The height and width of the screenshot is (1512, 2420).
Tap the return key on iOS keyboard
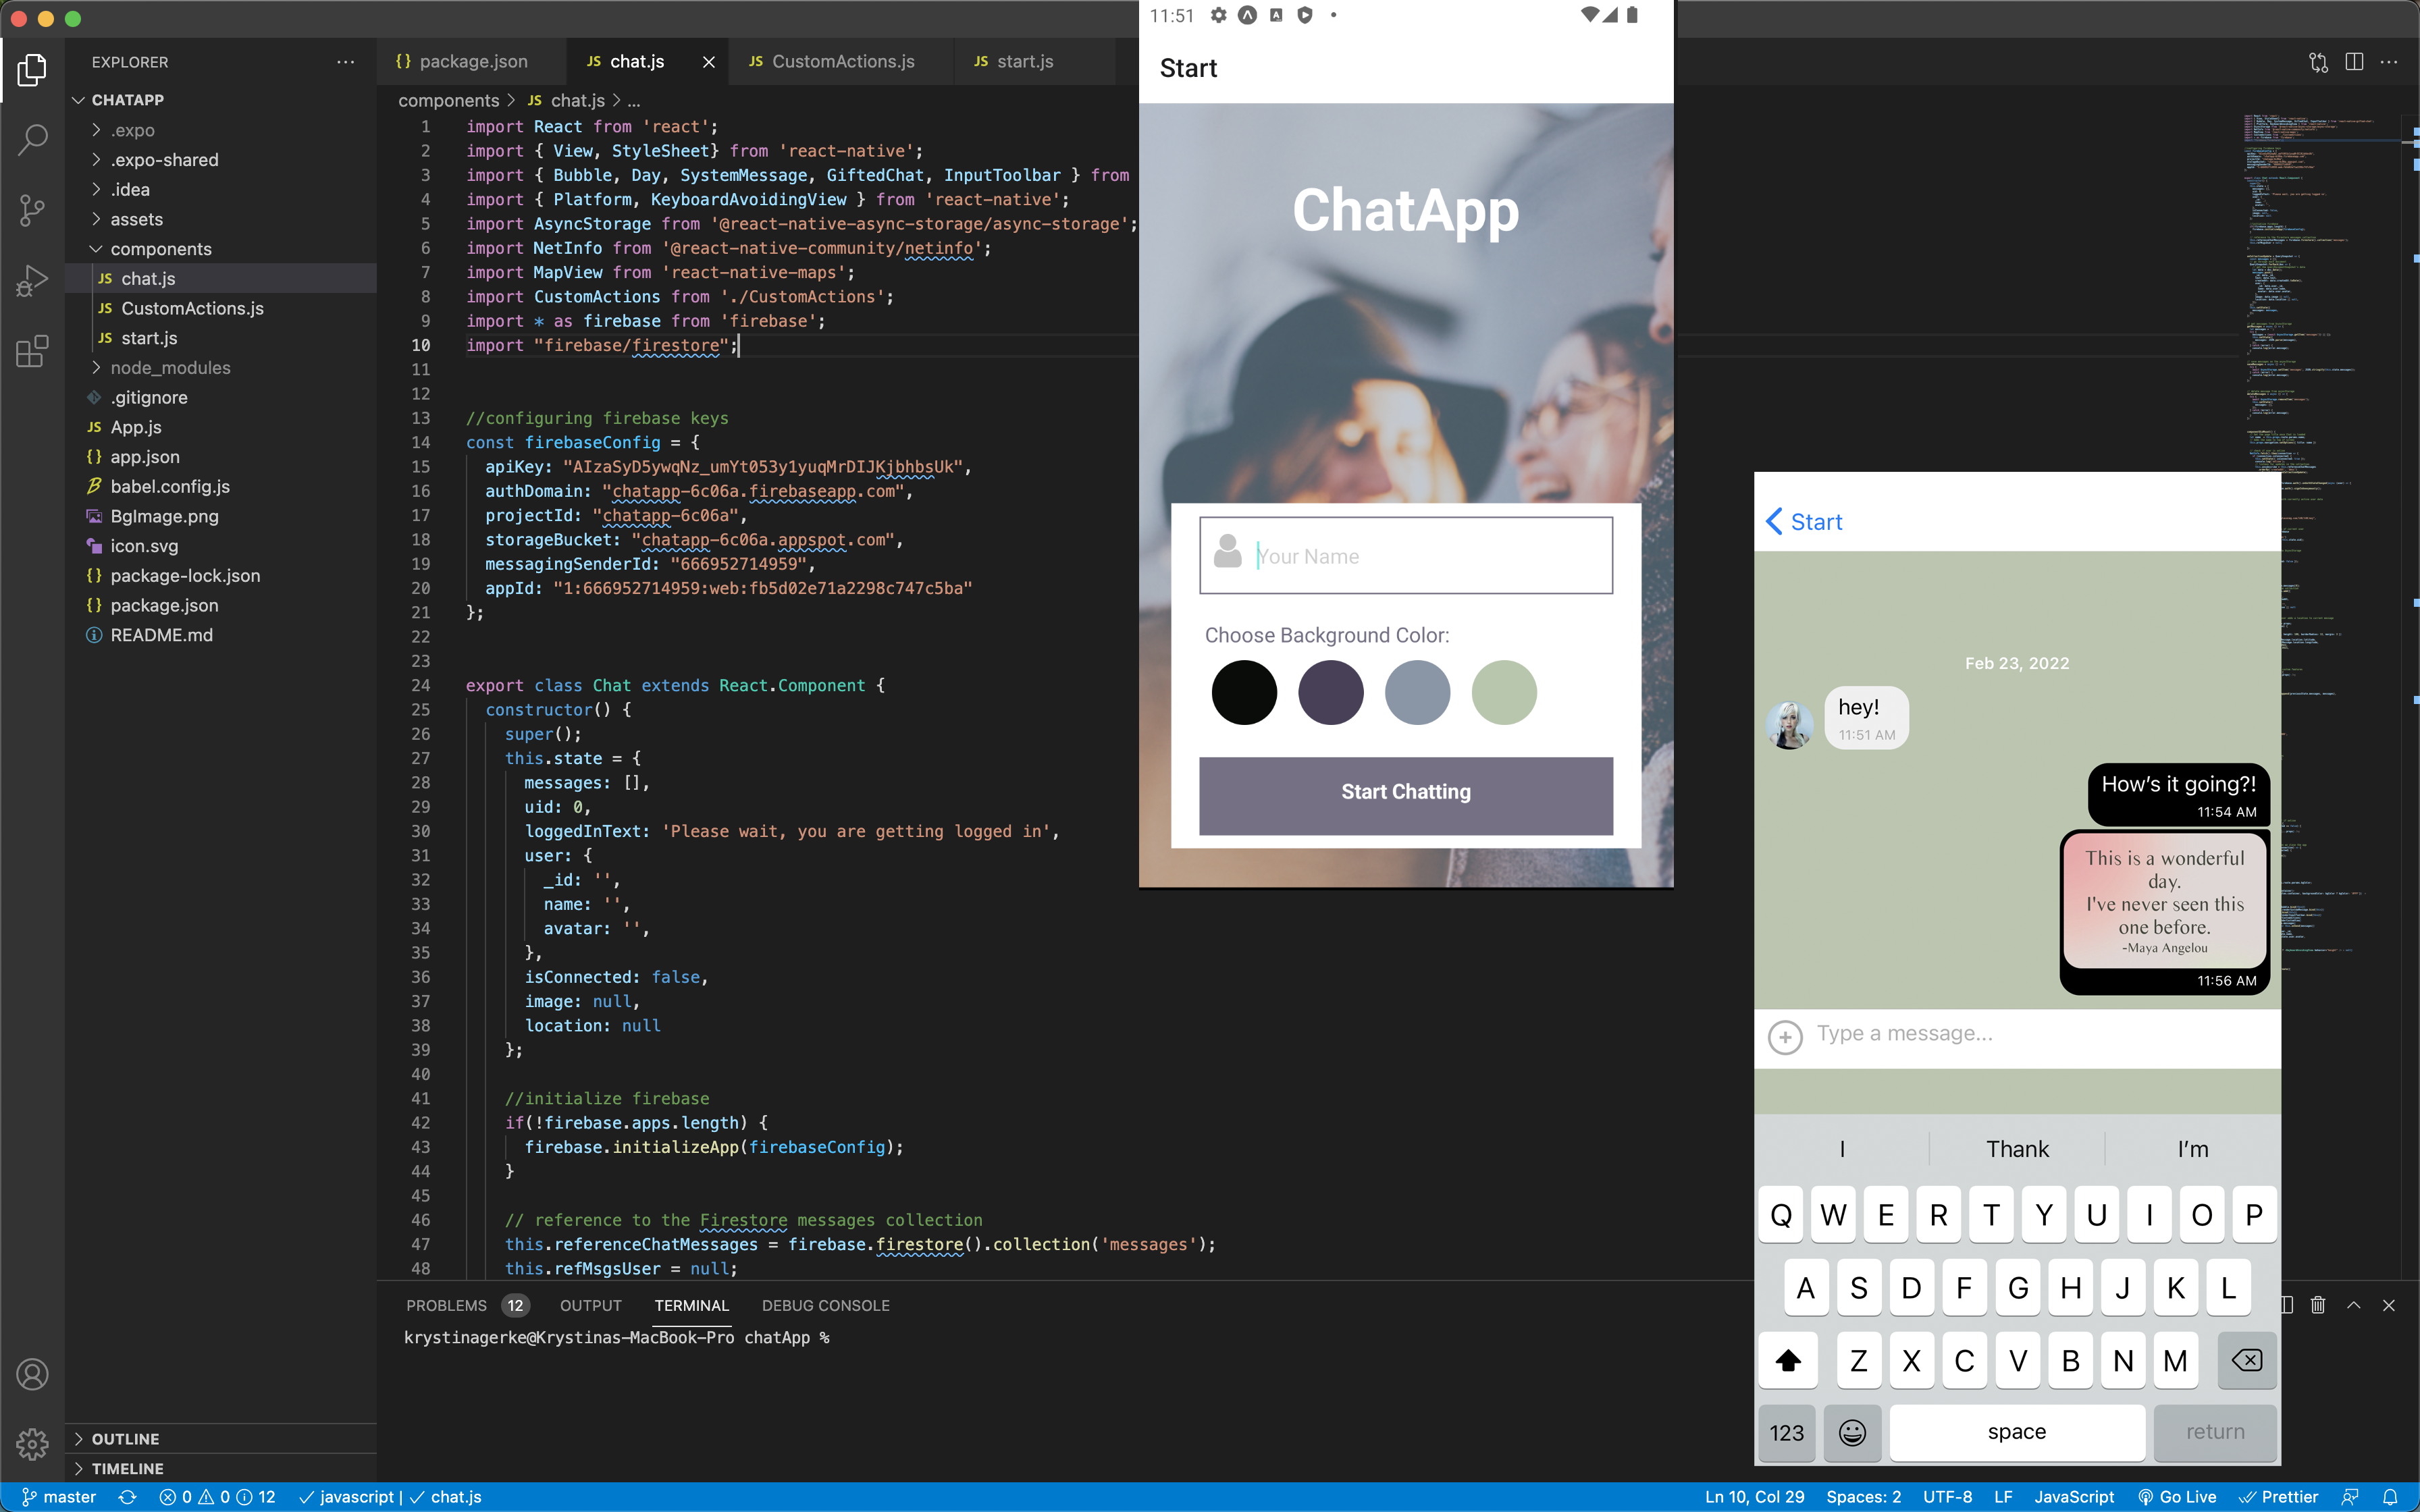[2215, 1433]
